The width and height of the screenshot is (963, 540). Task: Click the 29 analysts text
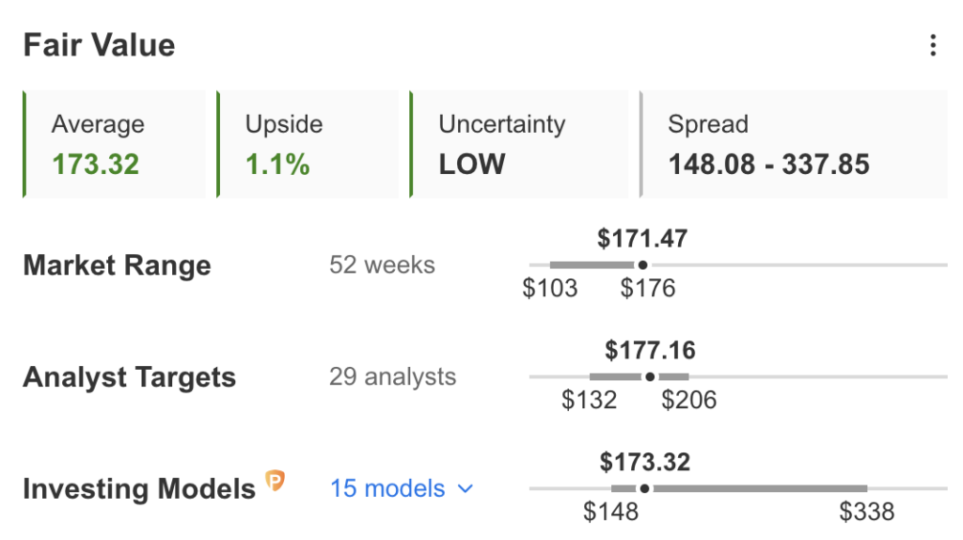(x=392, y=377)
